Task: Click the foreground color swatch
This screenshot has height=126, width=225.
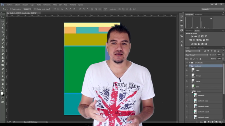Action: [2, 93]
